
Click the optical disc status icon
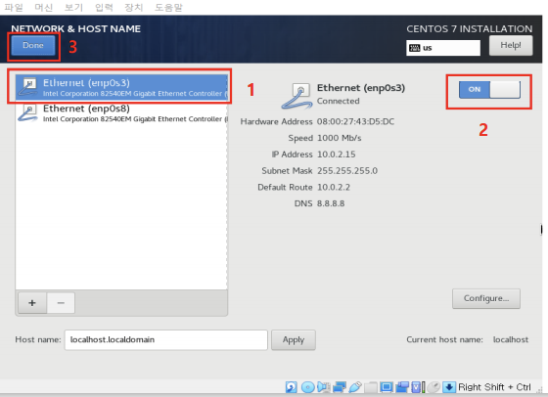[308, 387]
